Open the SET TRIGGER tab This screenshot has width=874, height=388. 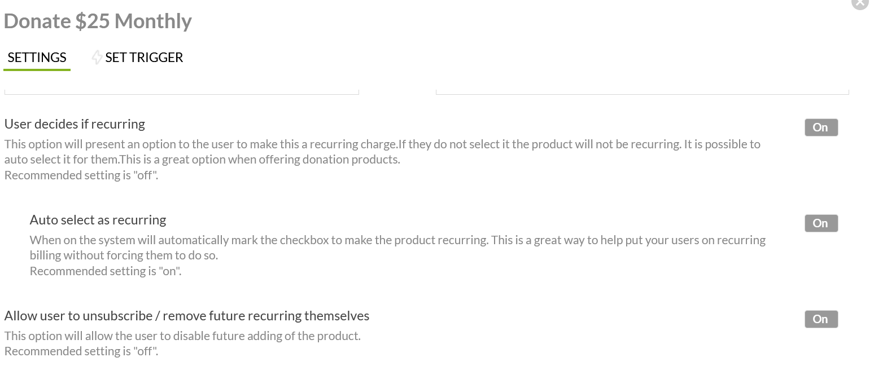tap(144, 58)
